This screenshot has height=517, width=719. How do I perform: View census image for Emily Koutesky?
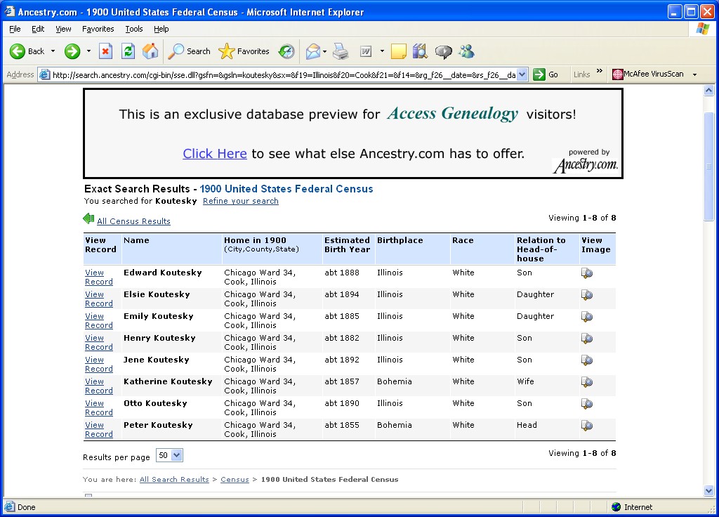587,317
